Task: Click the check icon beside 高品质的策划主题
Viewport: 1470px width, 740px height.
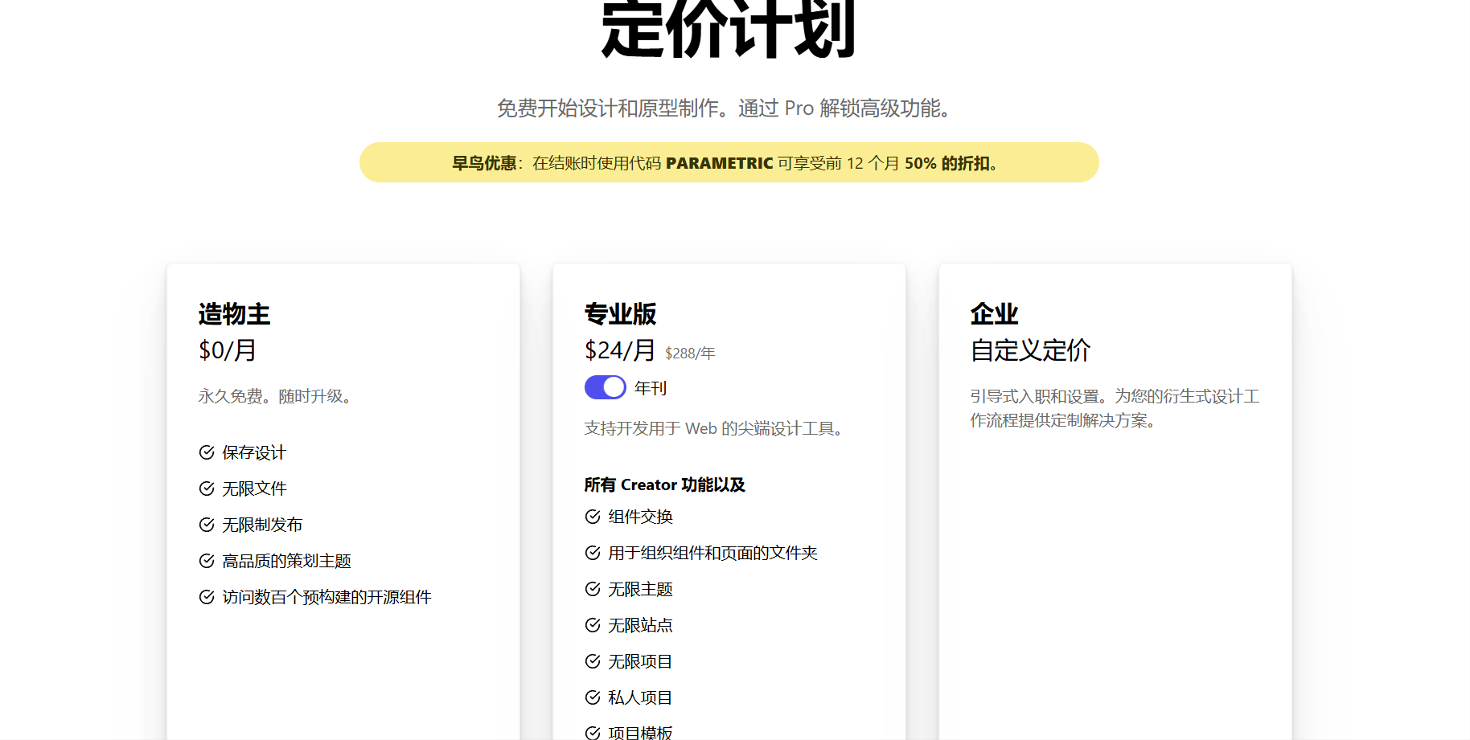Action: tap(207, 561)
